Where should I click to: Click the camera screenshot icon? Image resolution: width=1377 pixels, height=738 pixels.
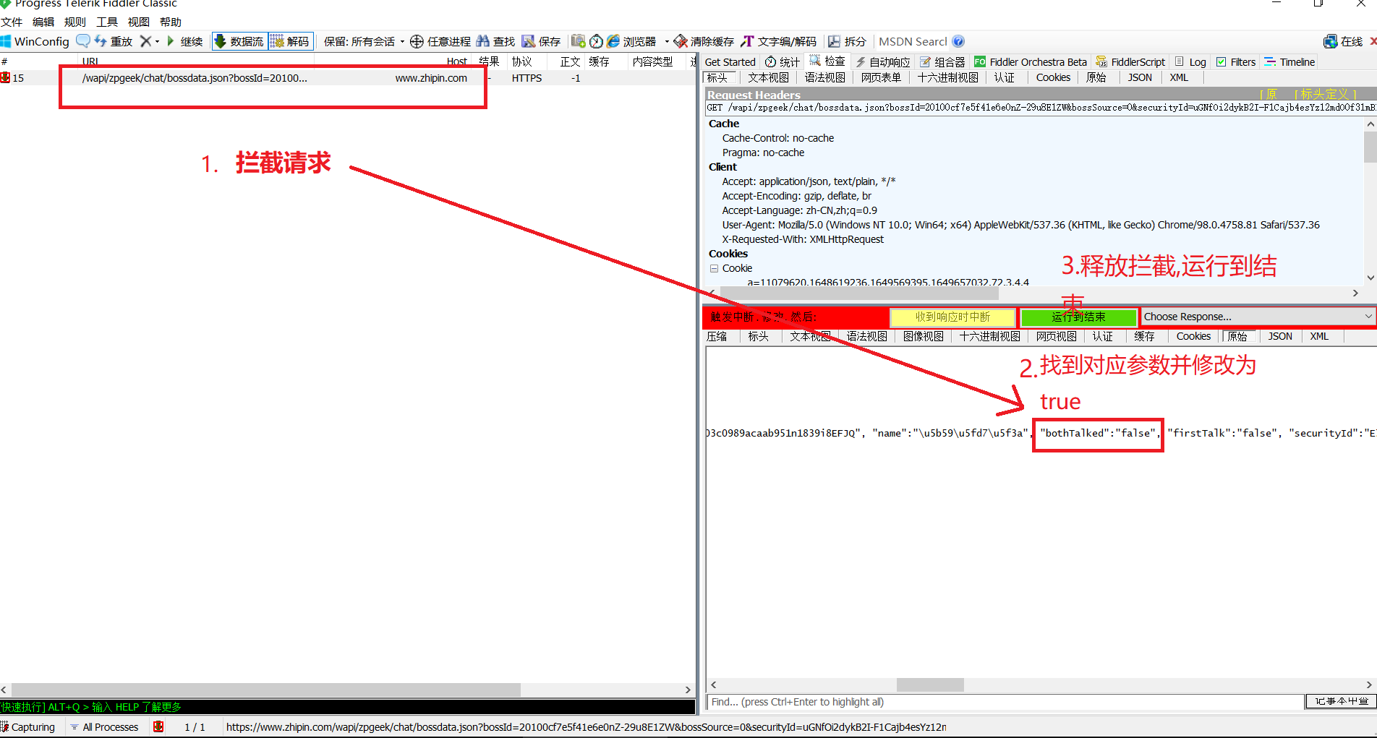578,41
